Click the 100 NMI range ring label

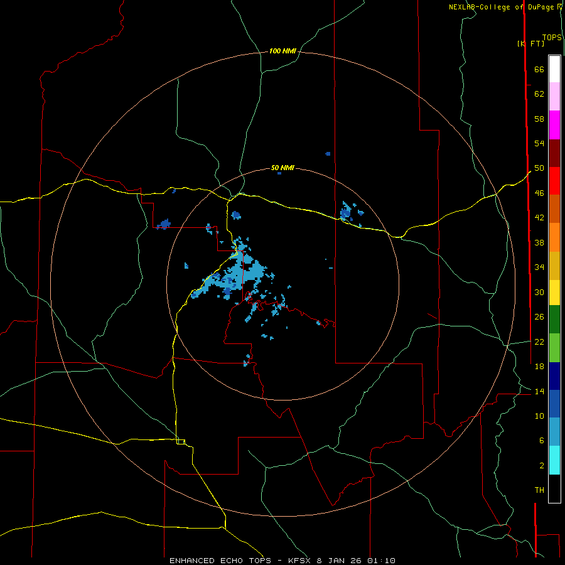point(282,51)
